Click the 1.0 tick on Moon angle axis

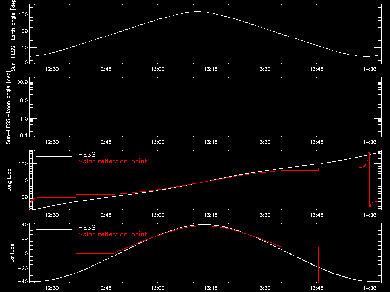[24, 119]
